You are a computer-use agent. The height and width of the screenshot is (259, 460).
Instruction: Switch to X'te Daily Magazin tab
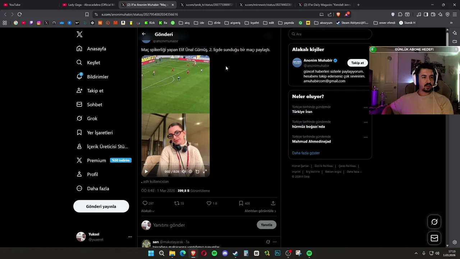[325, 5]
